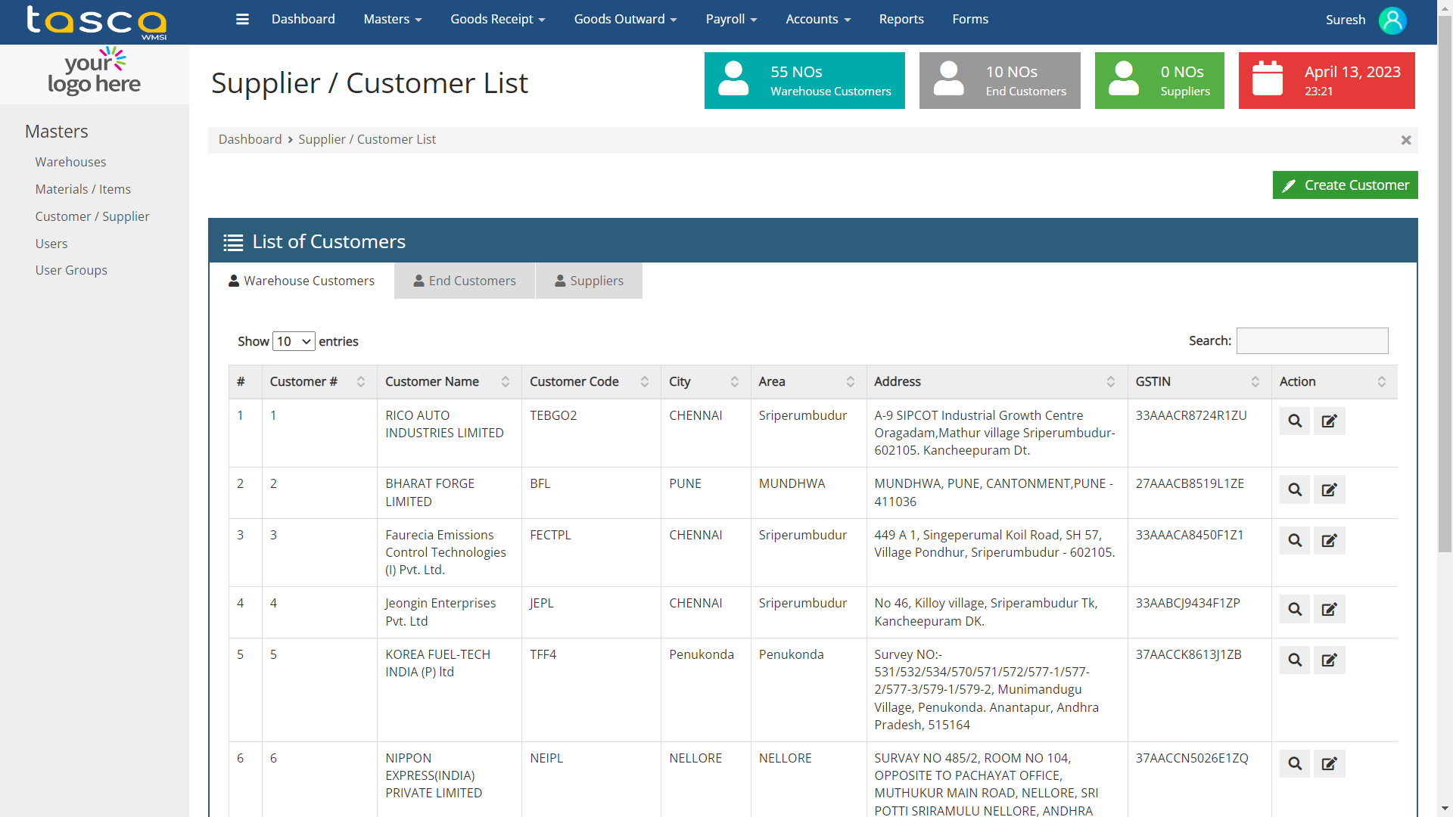Edit NIPPON EXPRESS(INDIA) record
The image size is (1453, 817).
click(1329, 763)
